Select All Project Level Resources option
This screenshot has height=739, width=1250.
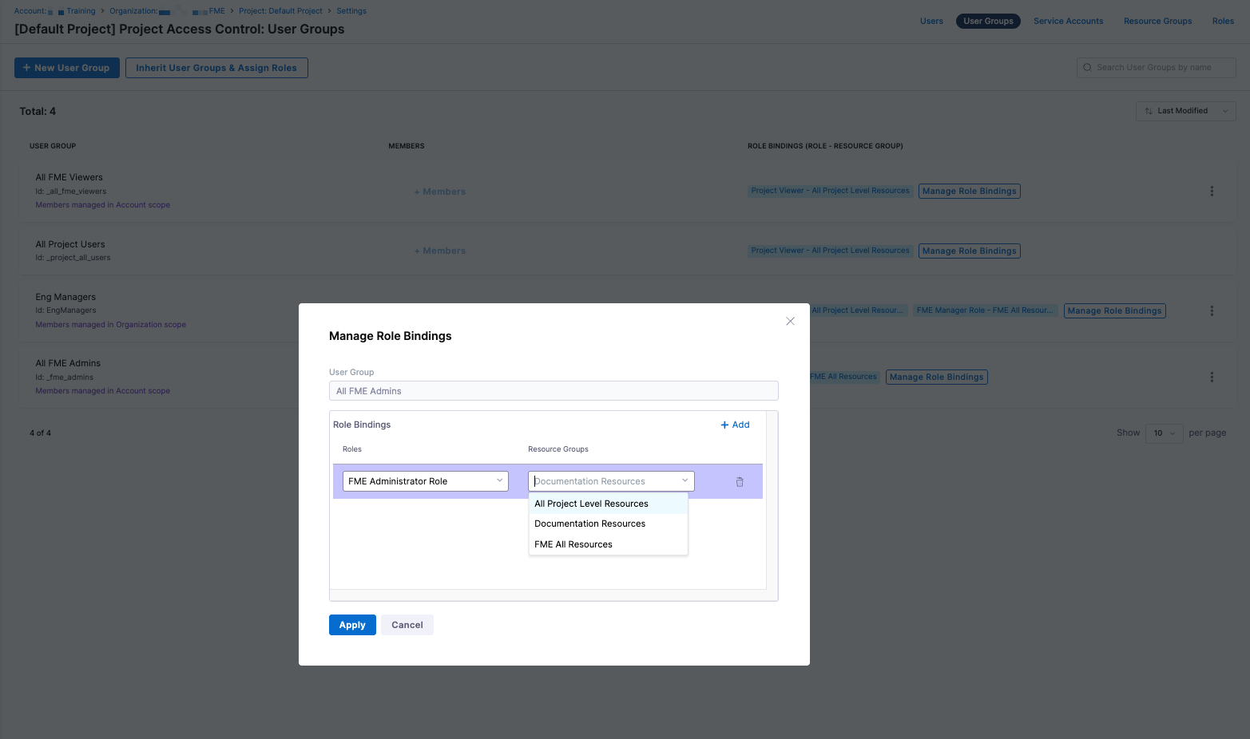click(591, 504)
